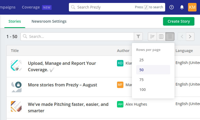Click the locked story placeholder thumbnail
This screenshot has height=120, width=200.
16,87
